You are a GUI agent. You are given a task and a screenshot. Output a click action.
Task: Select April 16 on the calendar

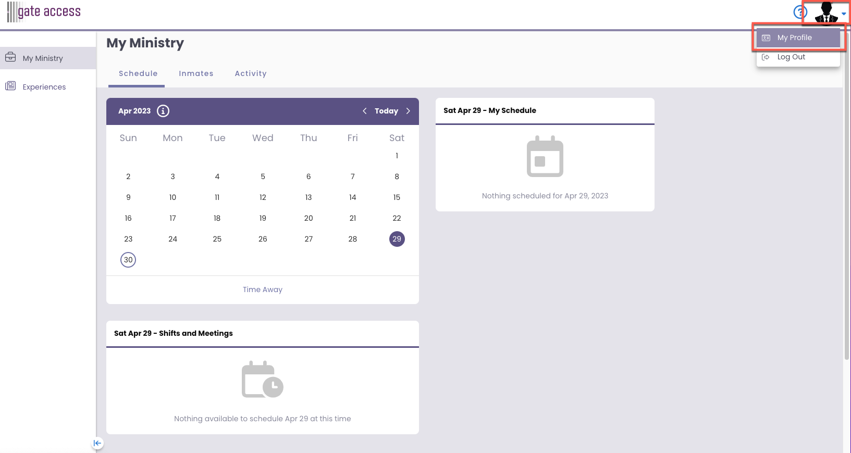(x=128, y=218)
